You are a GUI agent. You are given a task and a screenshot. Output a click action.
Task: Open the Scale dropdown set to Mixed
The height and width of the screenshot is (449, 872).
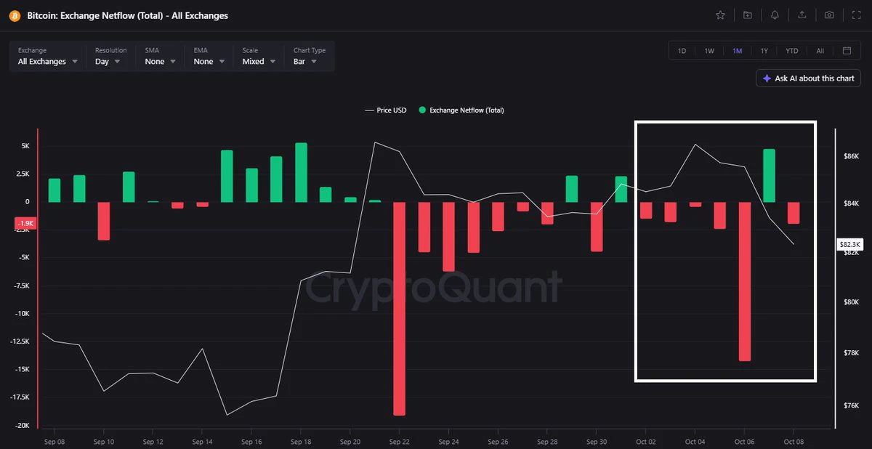click(259, 57)
